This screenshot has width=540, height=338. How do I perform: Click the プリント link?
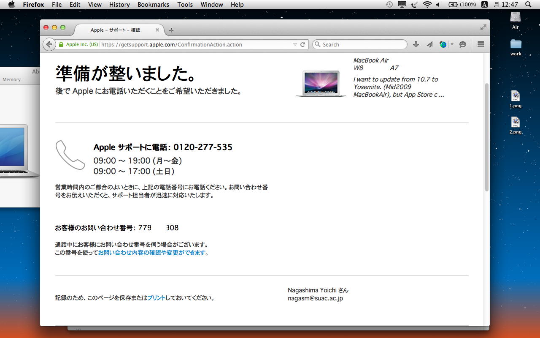[156, 298]
